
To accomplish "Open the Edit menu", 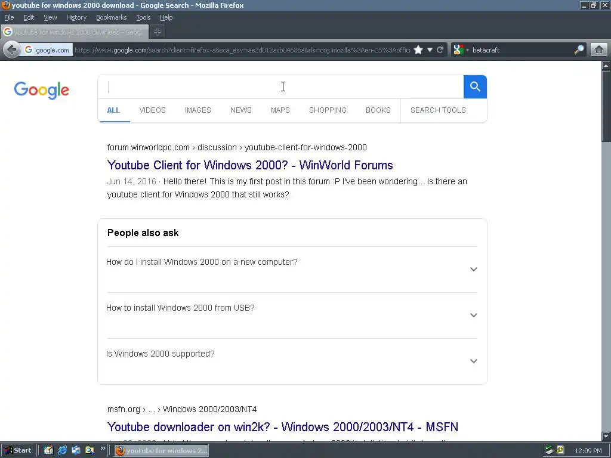I will pyautogui.click(x=29, y=17).
